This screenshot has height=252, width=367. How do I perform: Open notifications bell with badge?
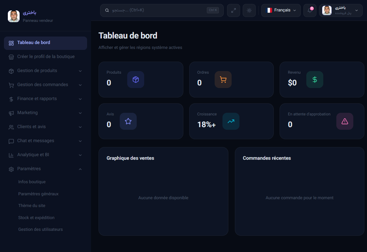point(310,10)
